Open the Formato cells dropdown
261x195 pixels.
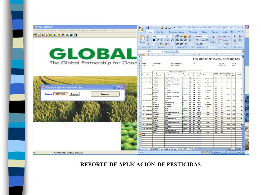click(x=224, y=44)
